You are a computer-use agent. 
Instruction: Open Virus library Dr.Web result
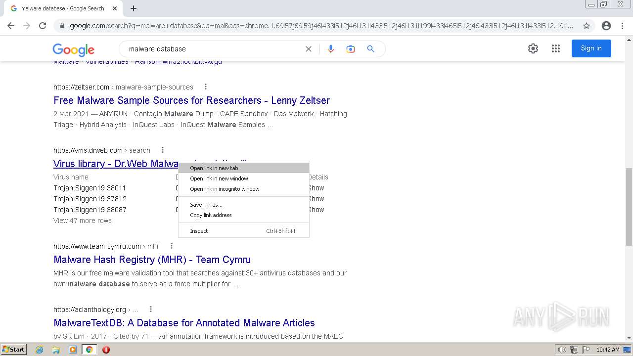pos(115,164)
